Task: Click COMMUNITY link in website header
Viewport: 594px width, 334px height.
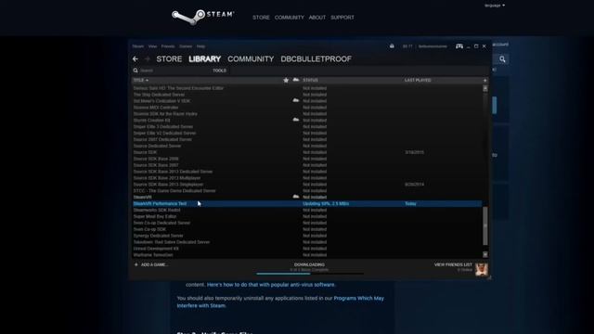Action: tap(289, 18)
